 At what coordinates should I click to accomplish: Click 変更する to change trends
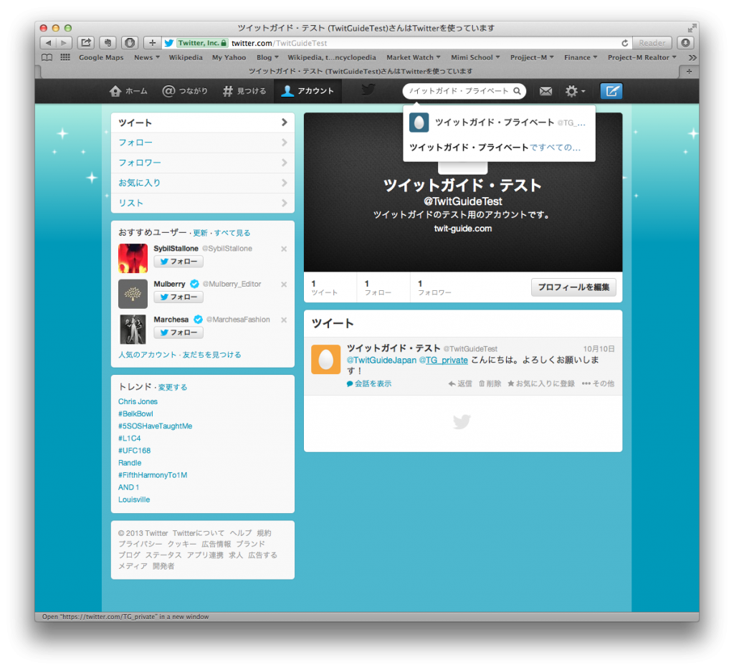tap(172, 388)
